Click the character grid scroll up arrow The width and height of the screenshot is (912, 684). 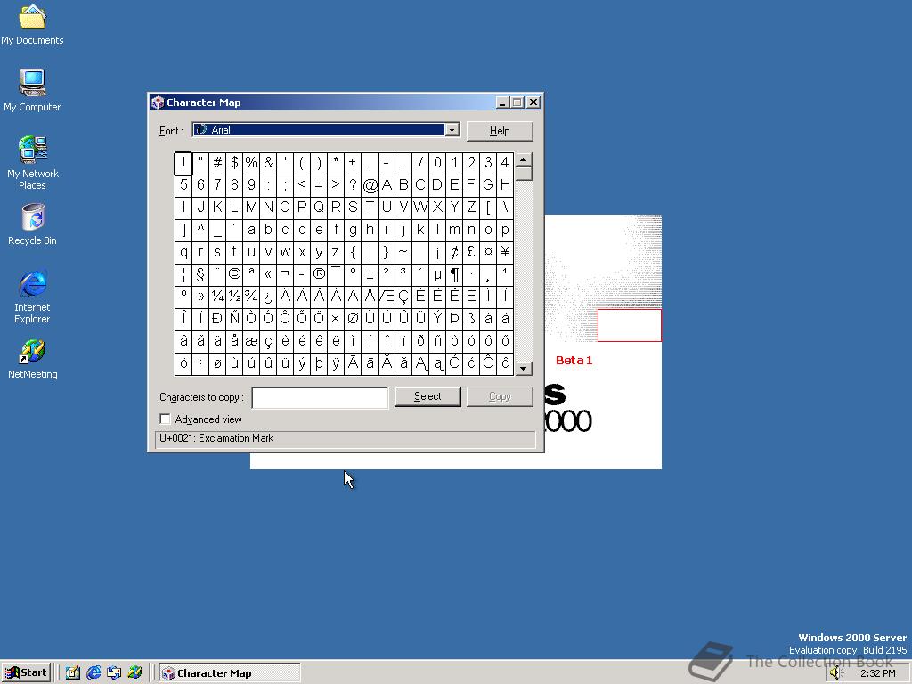tap(524, 159)
